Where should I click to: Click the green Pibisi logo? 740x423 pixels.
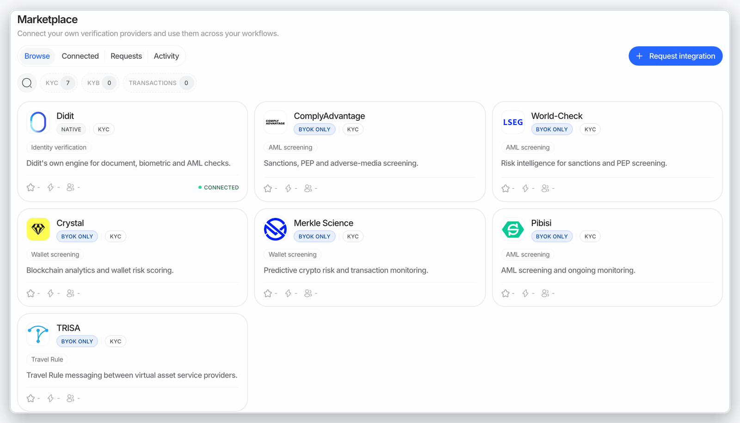(x=513, y=229)
